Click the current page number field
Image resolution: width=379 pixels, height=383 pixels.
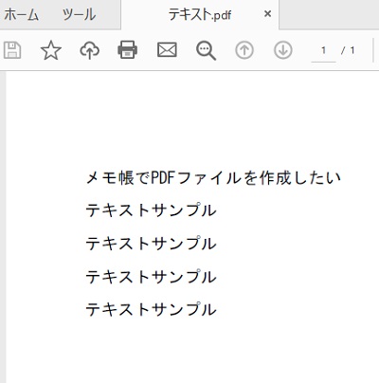pos(323,50)
